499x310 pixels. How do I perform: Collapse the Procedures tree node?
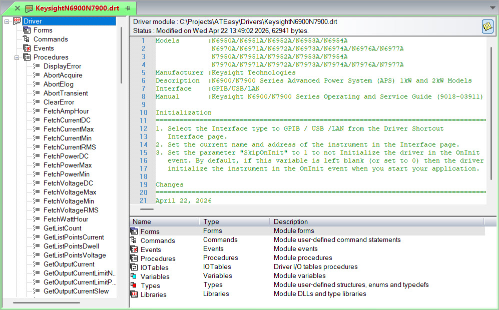(17, 57)
